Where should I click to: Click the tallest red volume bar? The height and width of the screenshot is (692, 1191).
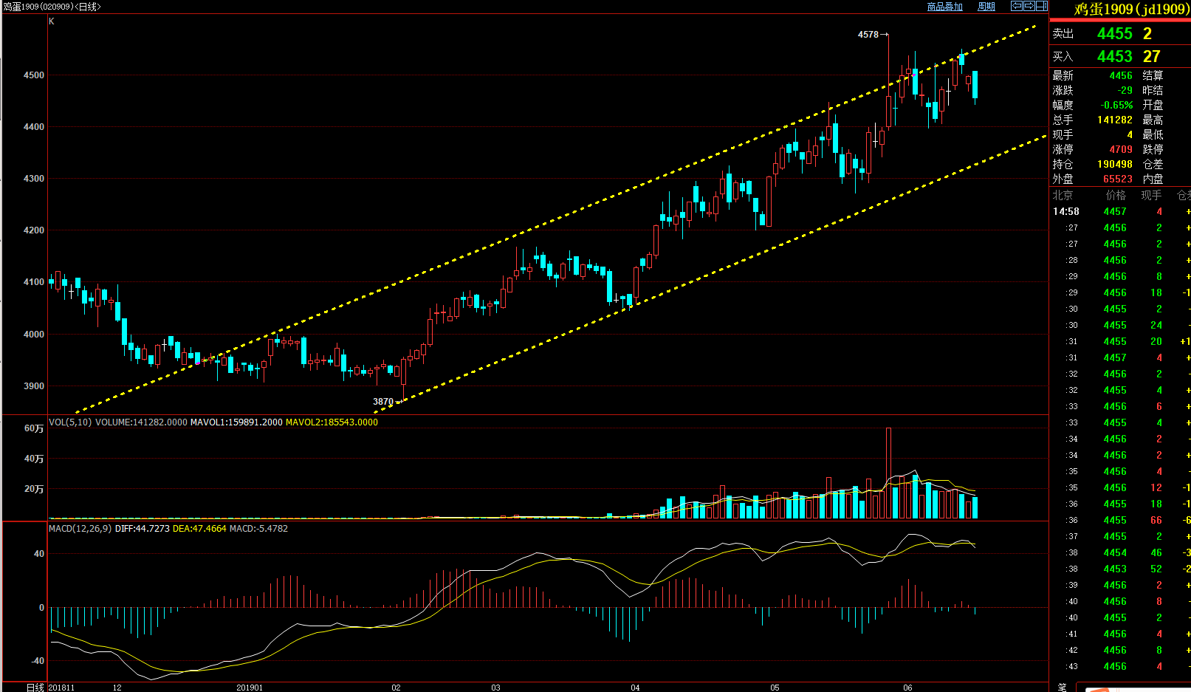pyautogui.click(x=888, y=473)
